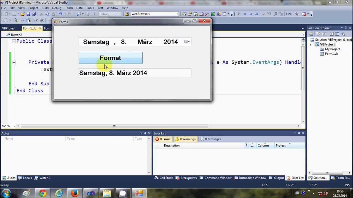Toggle Hex display in debug toolbar
Viewport: 353px width, 198px height.
click(x=289, y=14)
